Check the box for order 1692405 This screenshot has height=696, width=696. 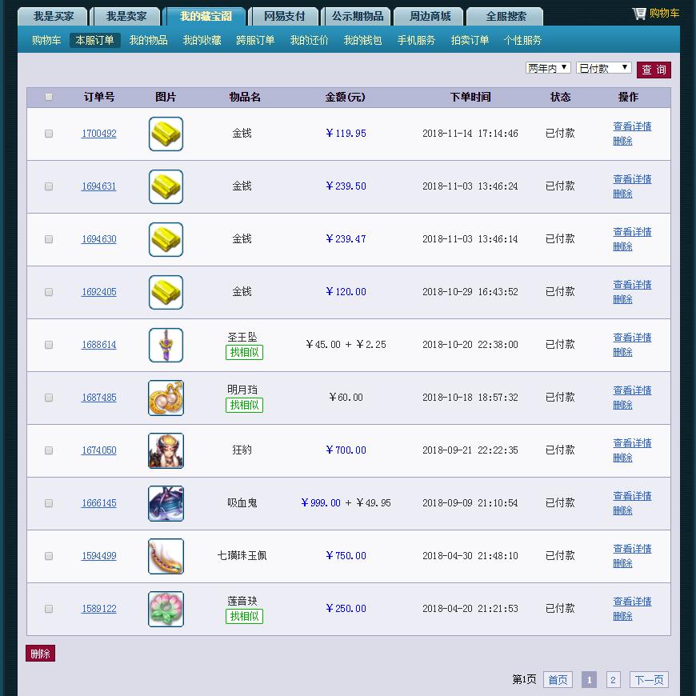click(x=49, y=292)
